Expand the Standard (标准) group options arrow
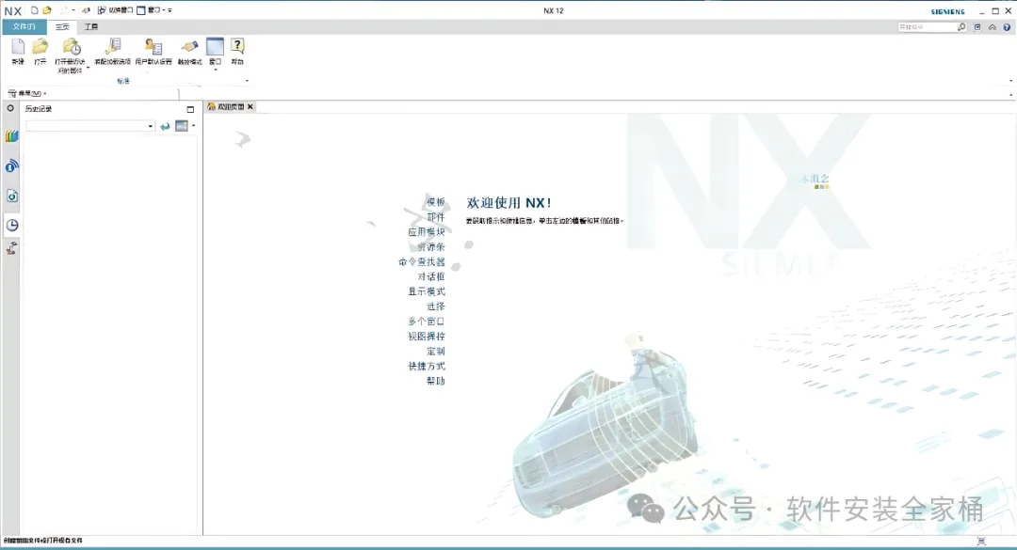This screenshot has height=550, width=1017. click(247, 81)
